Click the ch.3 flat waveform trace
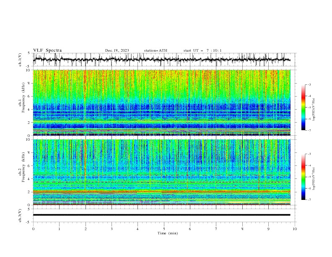The width and height of the screenshot is (332, 257). tap(161, 215)
